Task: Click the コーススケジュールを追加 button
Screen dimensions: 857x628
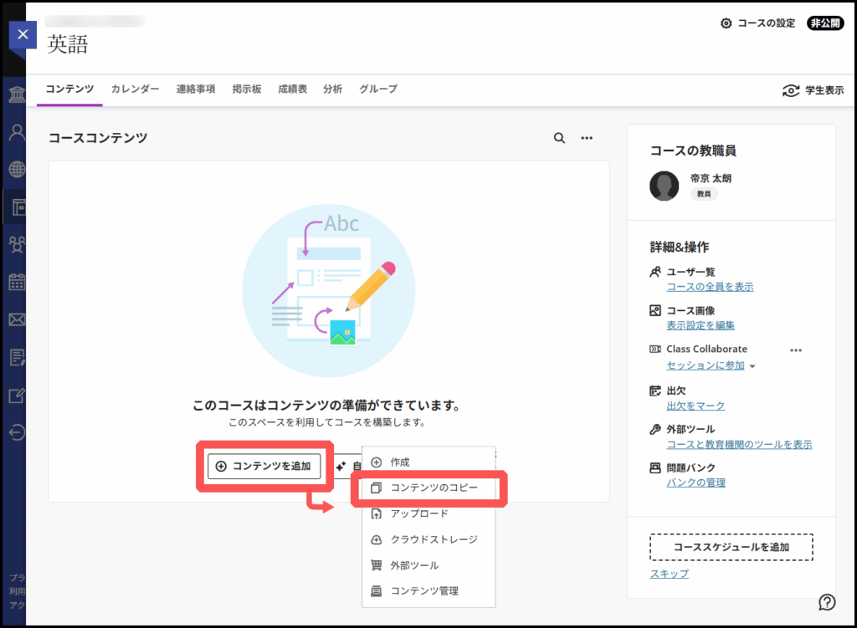Action: point(731,548)
